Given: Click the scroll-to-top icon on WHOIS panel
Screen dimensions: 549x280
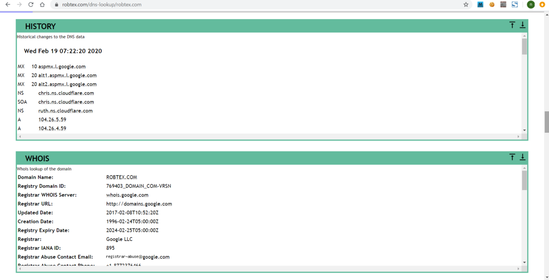Looking at the screenshot, I should coord(512,157).
